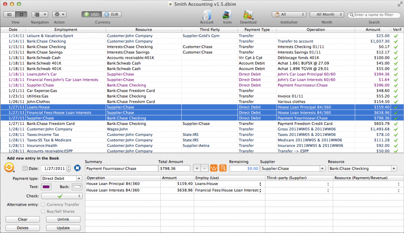Click the orange shopping cart icon
Image resolution: width=404 pixels, height=233 pixels.
214,168
